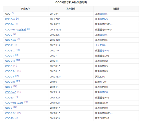The width and height of the screenshot is (142, 124).
Task: Click the Snapdragon 845 processor link
Action: 104,19
